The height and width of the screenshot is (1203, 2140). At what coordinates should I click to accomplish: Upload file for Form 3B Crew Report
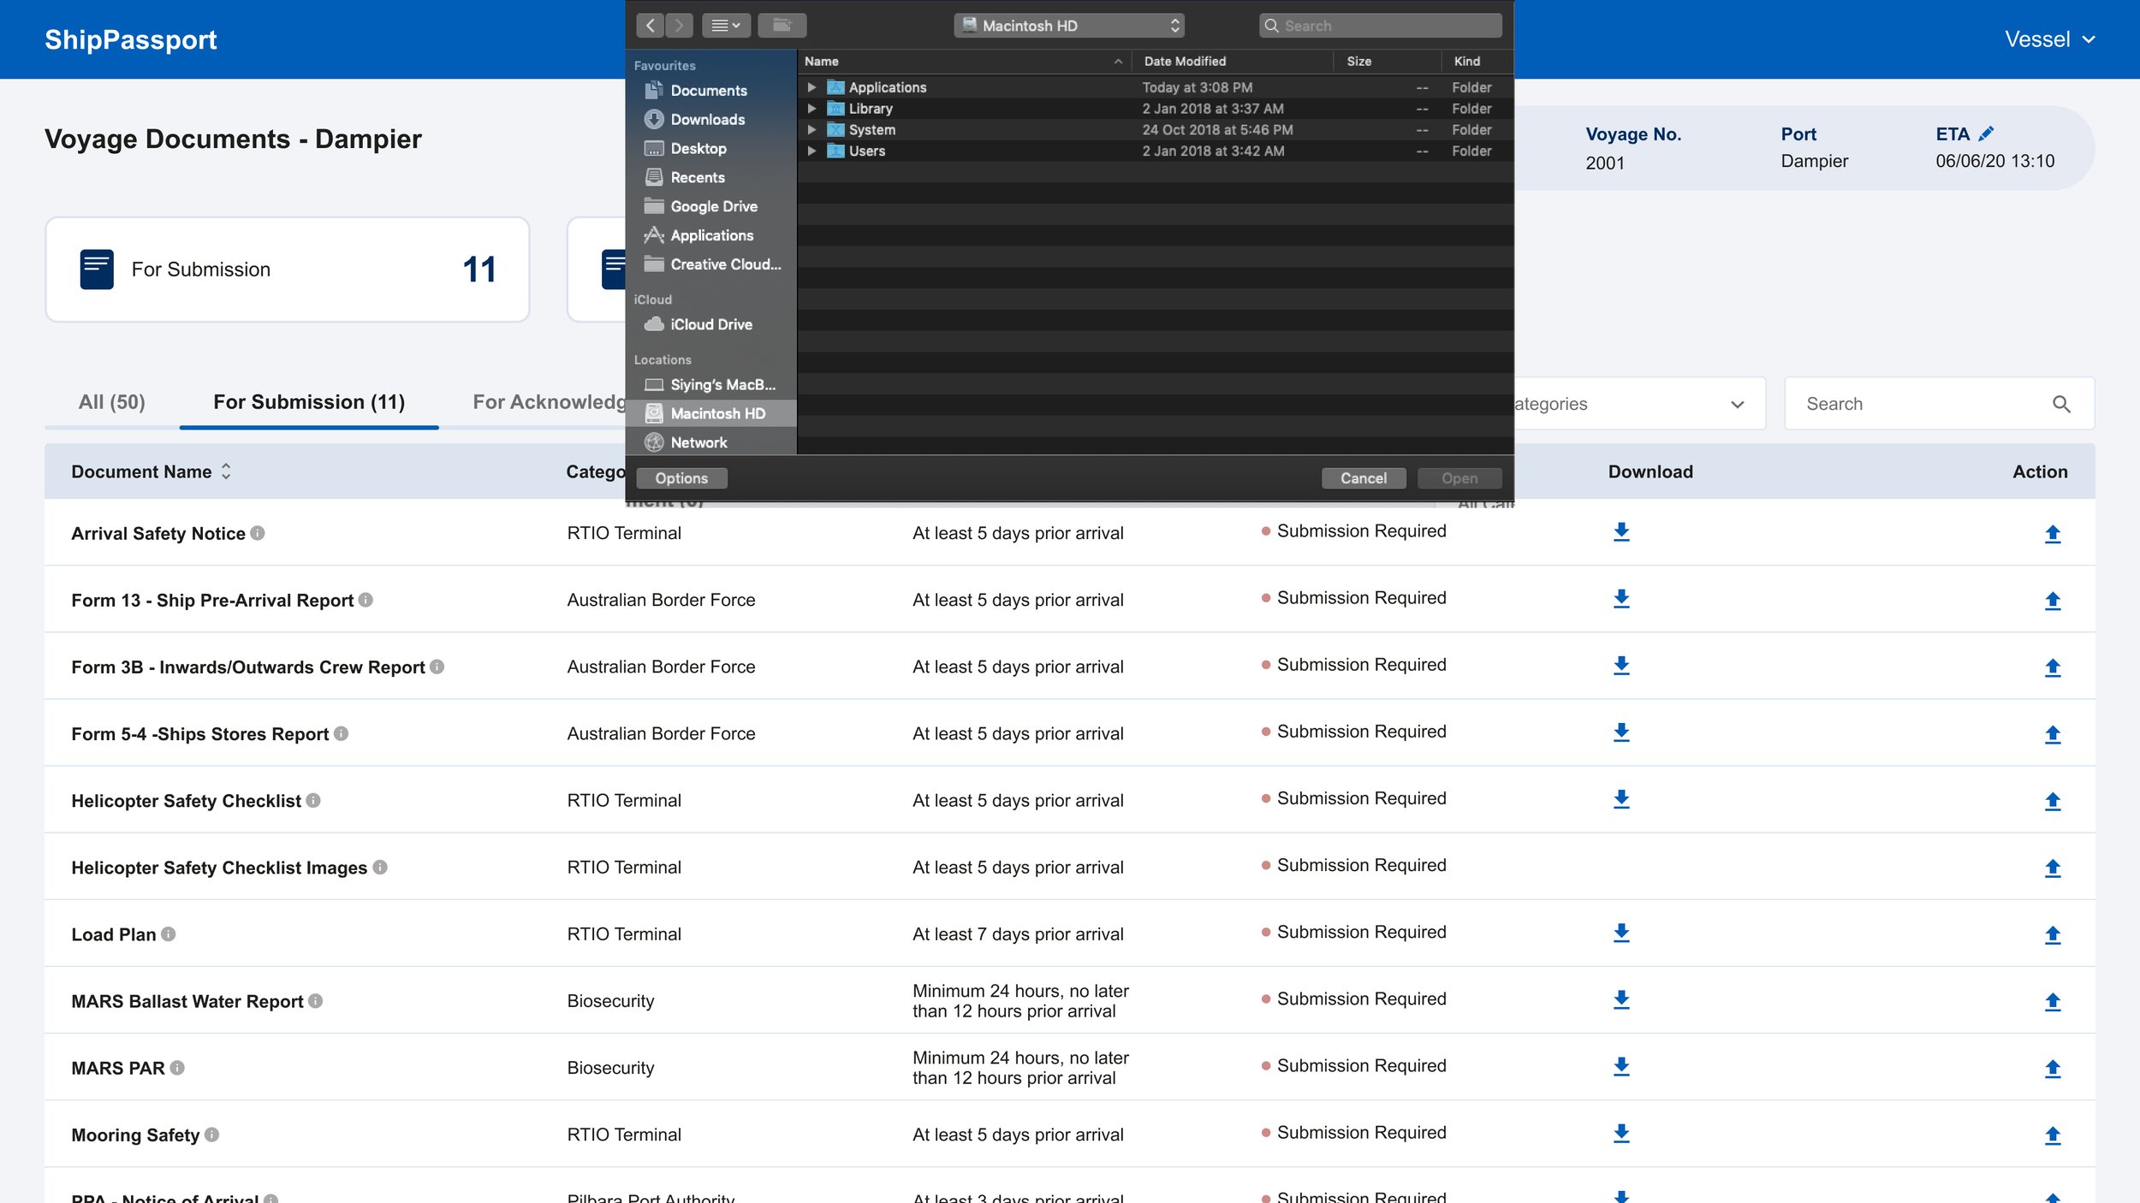[2052, 667]
